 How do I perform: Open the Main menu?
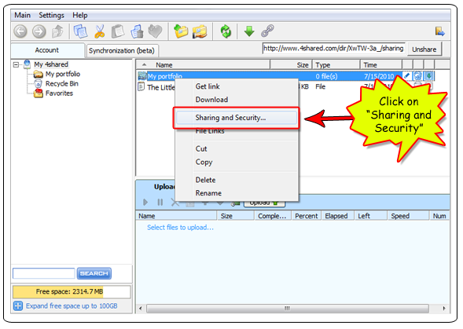pos(23,15)
